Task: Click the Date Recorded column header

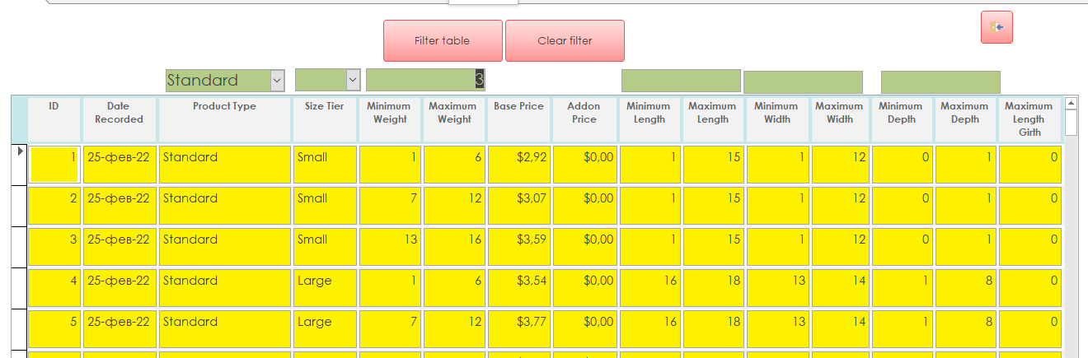Action: click(119, 119)
